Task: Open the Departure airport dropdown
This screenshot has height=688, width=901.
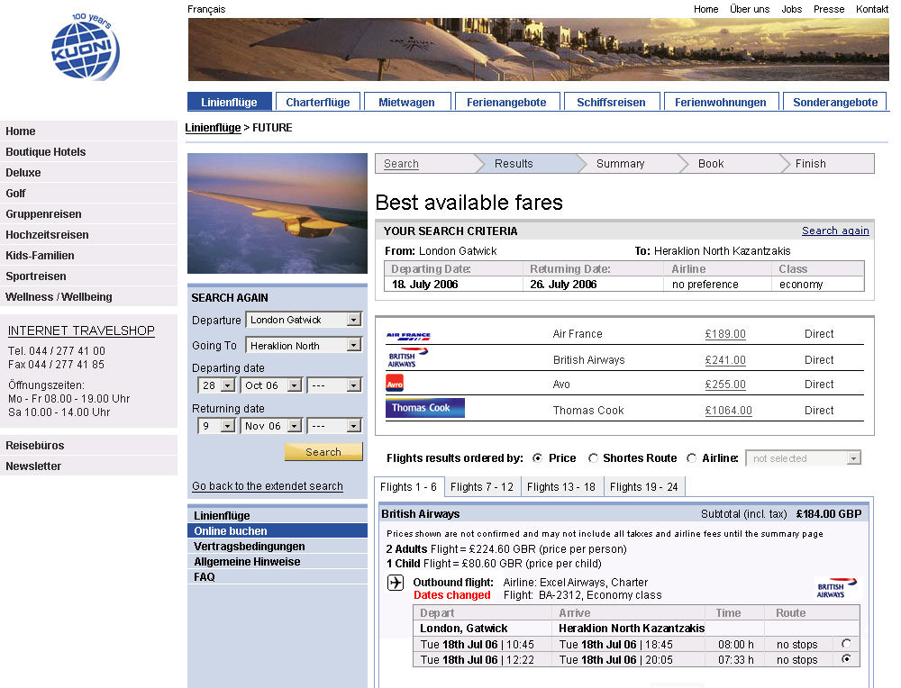Action: 304,320
